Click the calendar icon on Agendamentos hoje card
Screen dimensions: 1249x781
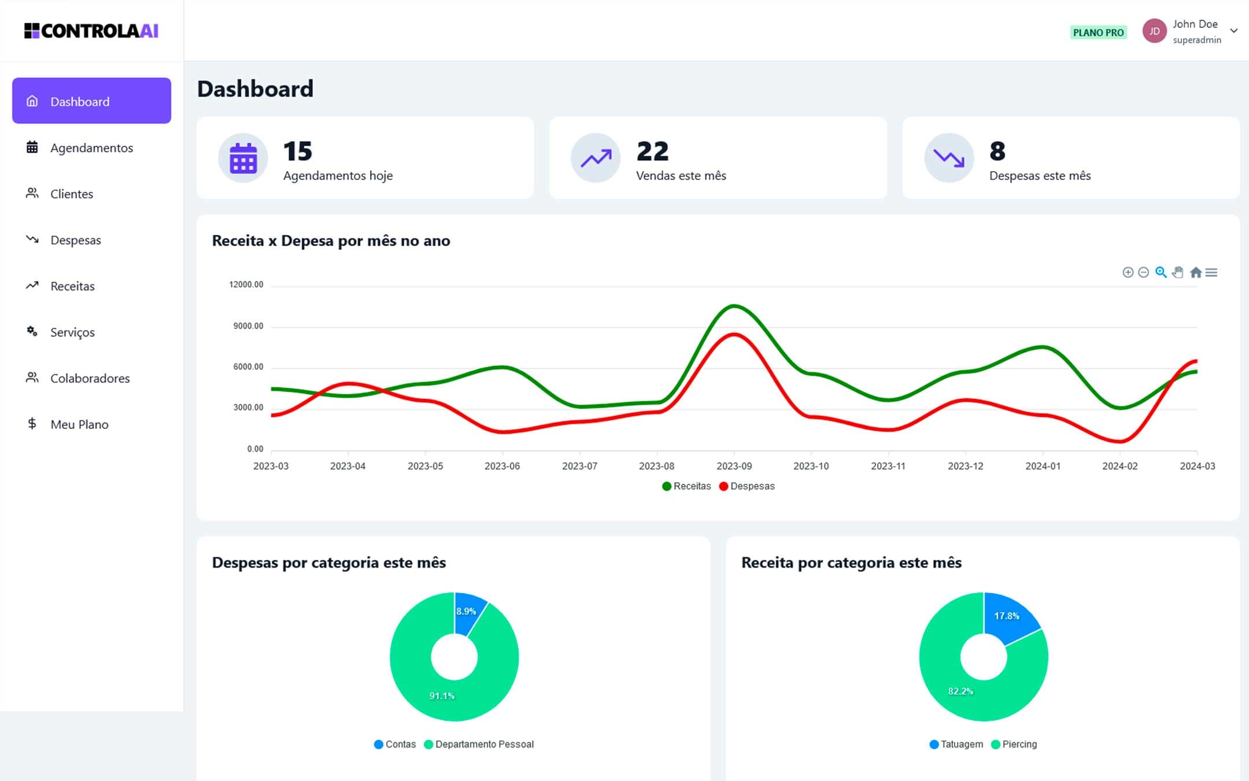[243, 158]
